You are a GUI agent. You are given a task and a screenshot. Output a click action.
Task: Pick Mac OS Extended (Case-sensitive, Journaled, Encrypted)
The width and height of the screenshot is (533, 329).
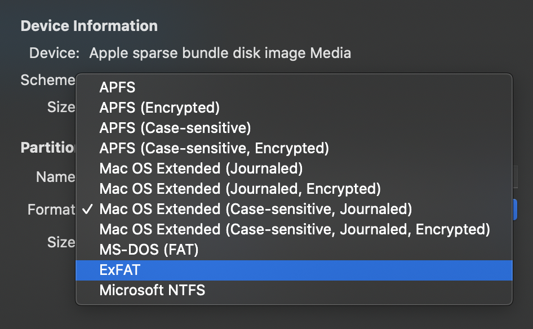click(295, 229)
